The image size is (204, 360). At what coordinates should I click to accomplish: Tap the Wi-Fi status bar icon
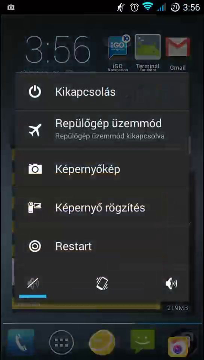[147, 7]
